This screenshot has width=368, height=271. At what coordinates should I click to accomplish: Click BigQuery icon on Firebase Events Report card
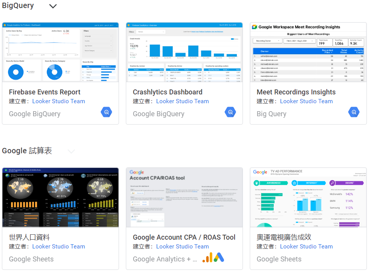[x=106, y=112]
